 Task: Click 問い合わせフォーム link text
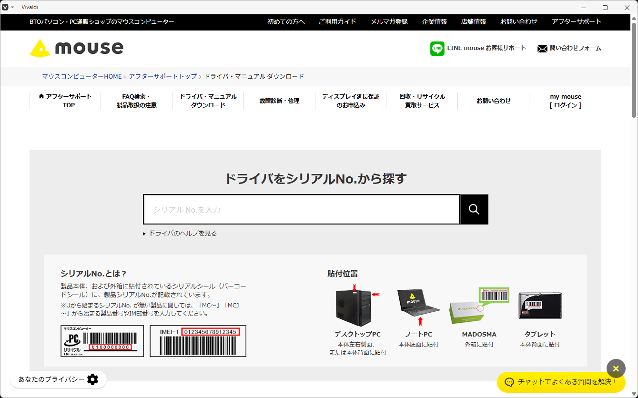pyautogui.click(x=576, y=48)
